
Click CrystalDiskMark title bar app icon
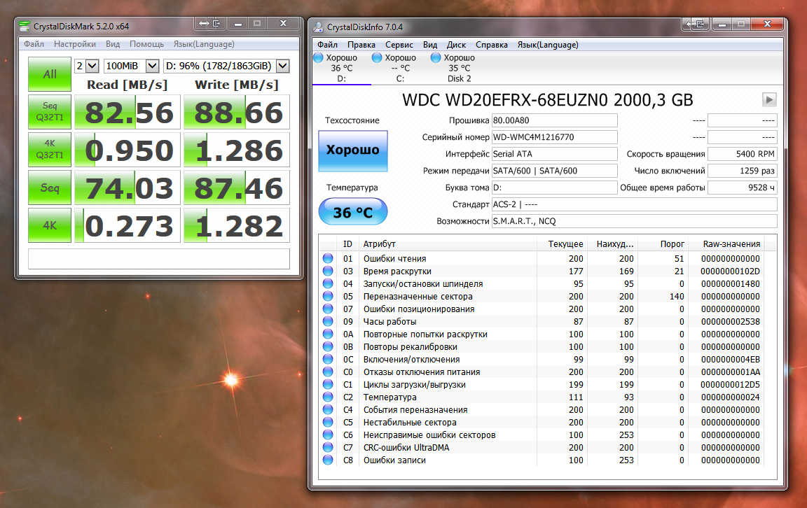[x=25, y=26]
